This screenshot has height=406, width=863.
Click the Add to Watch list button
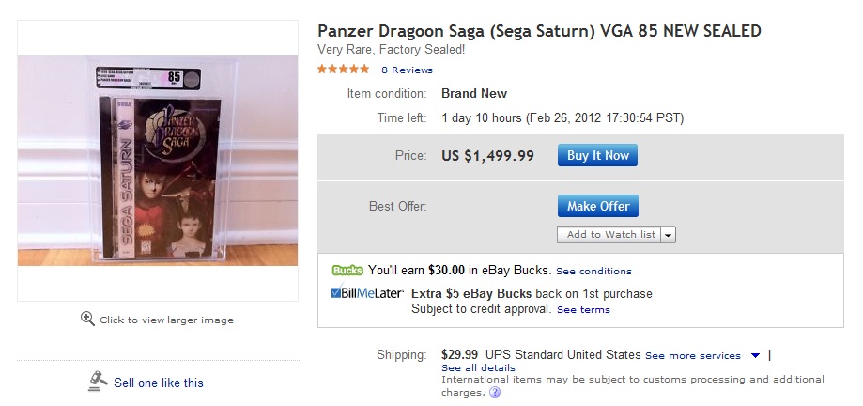click(x=610, y=235)
